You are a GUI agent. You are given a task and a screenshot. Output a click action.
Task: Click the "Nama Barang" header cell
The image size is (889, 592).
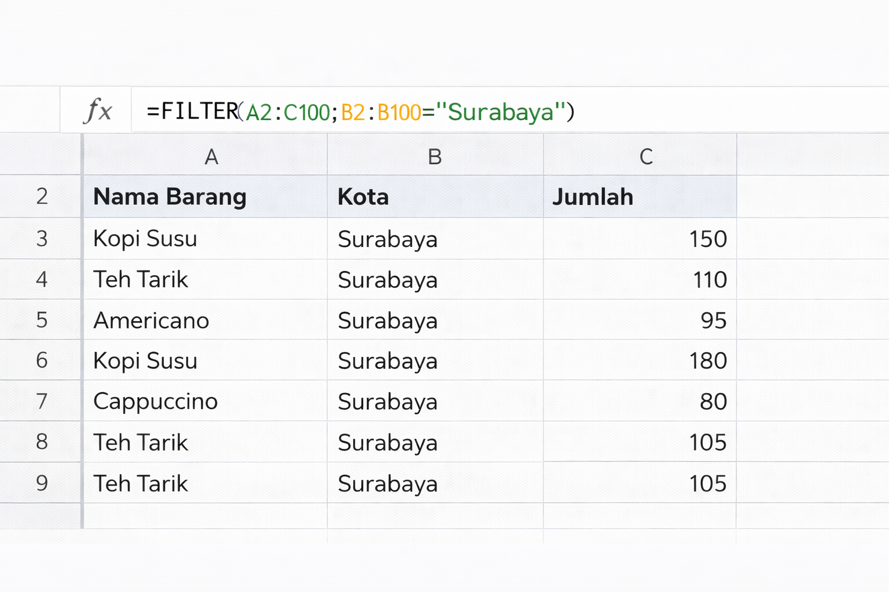pos(170,197)
